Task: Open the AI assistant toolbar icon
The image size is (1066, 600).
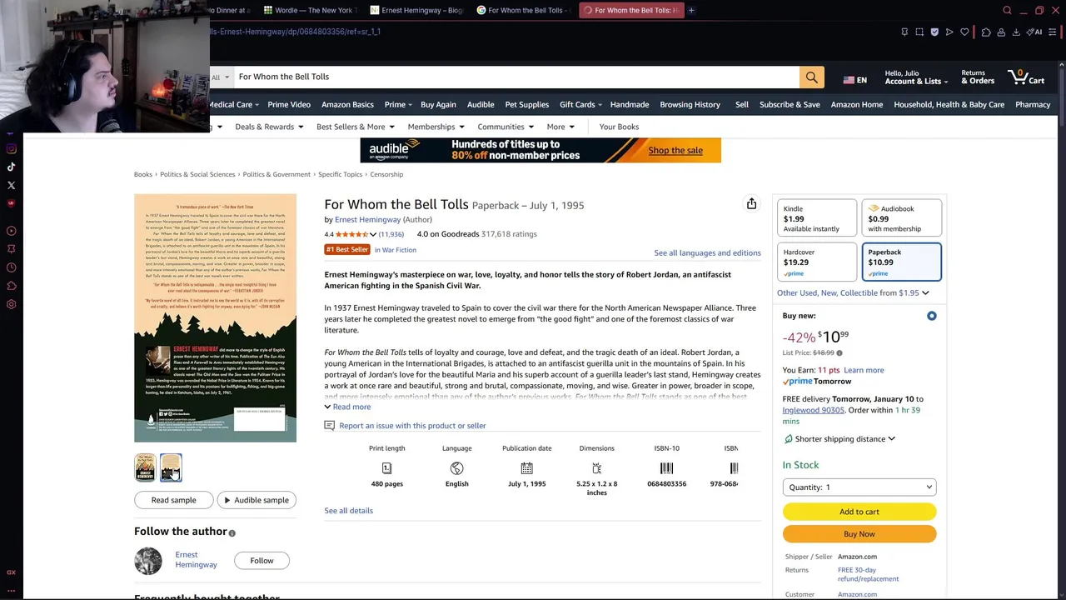Action: [x=1034, y=32]
